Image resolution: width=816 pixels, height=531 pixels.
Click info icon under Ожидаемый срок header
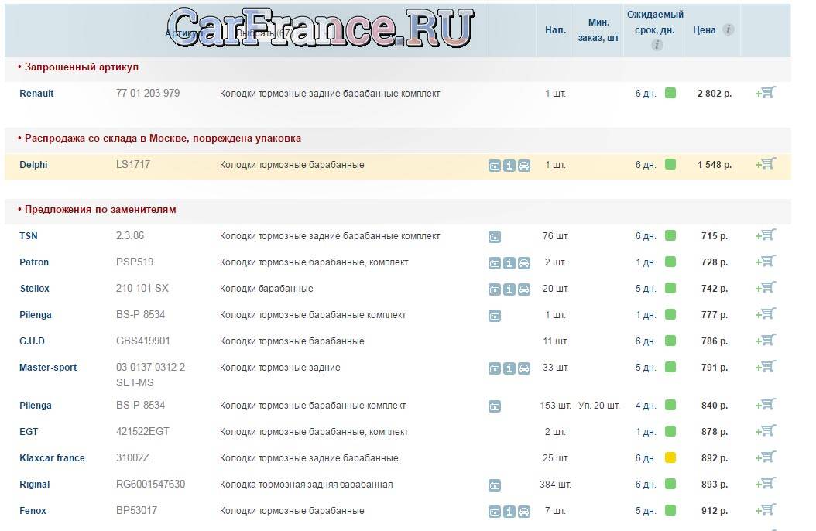[657, 45]
